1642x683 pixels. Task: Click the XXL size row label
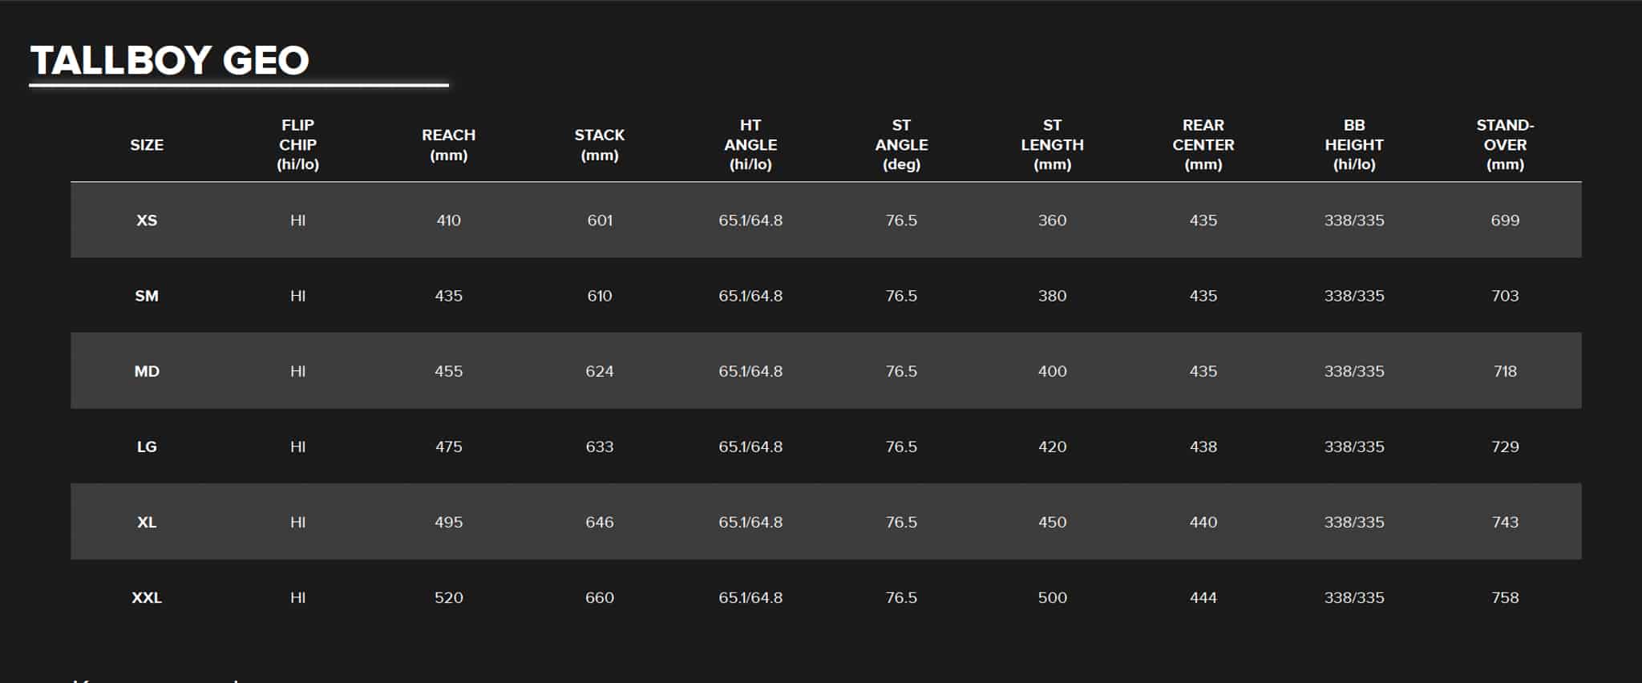pos(147,597)
